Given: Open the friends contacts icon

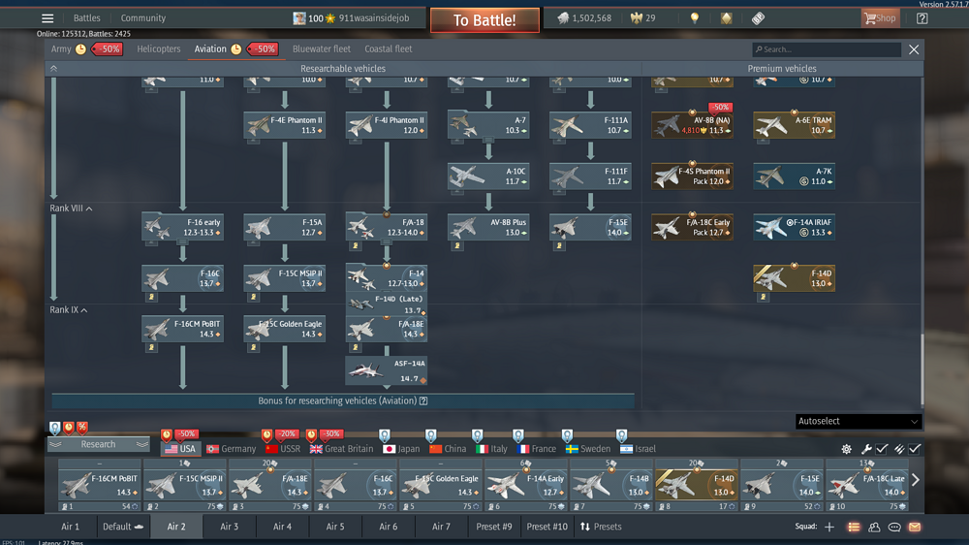Looking at the screenshot, I should point(874,528).
